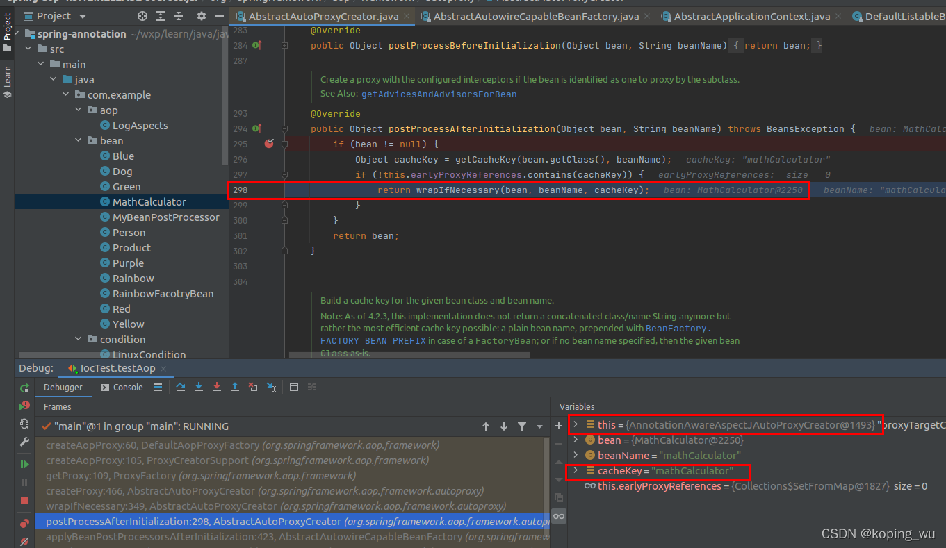
Task: Click the Locate file target icon in Project panel
Action: 142,16
